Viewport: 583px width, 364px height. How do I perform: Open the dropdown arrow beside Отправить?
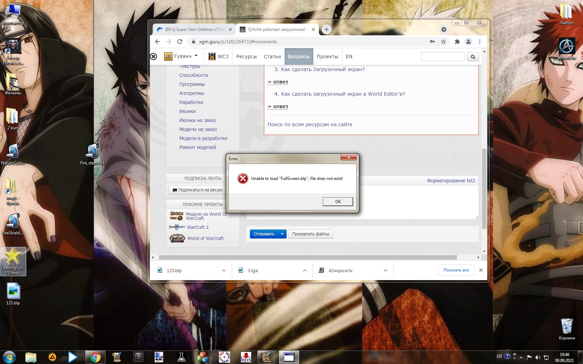[282, 234]
